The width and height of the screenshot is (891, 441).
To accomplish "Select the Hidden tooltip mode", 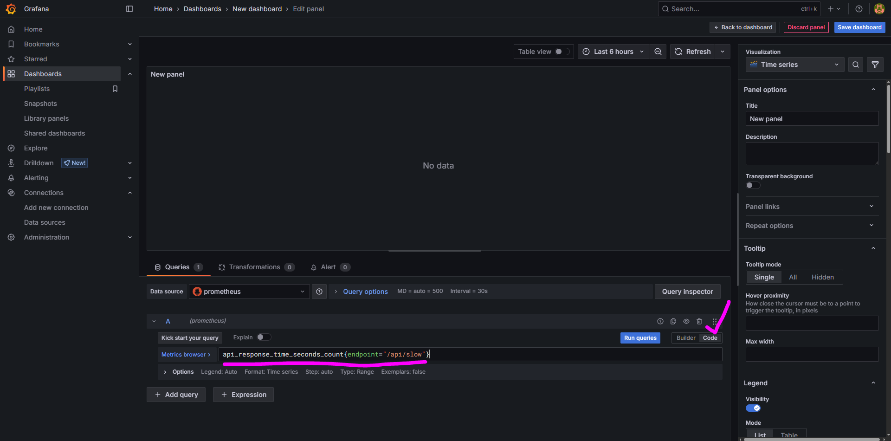I will click(x=822, y=277).
